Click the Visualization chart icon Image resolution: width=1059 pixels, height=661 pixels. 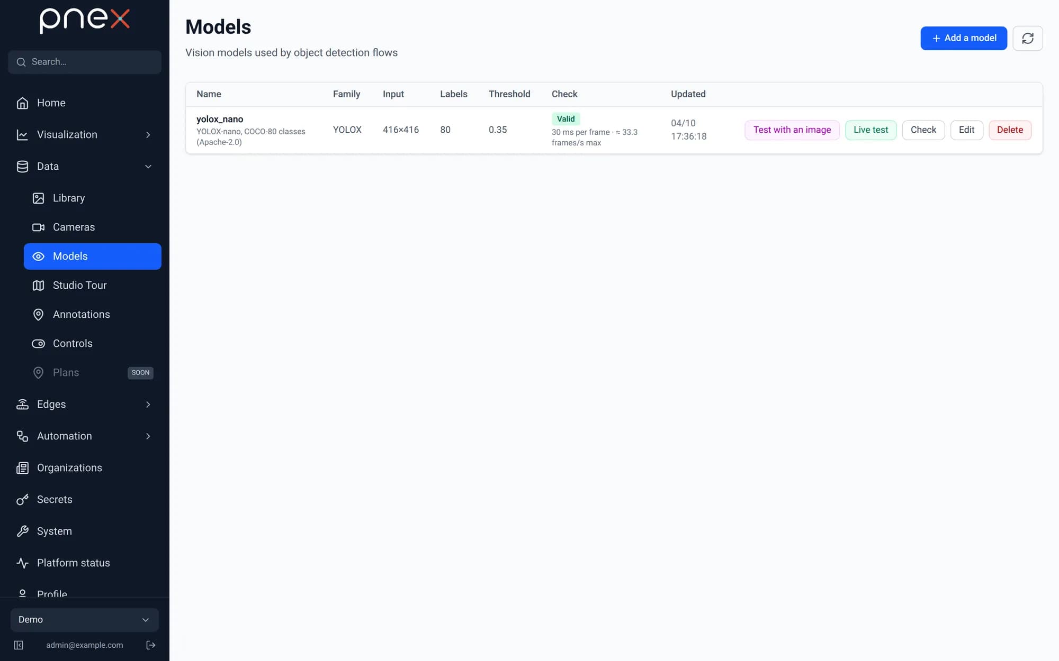point(22,135)
